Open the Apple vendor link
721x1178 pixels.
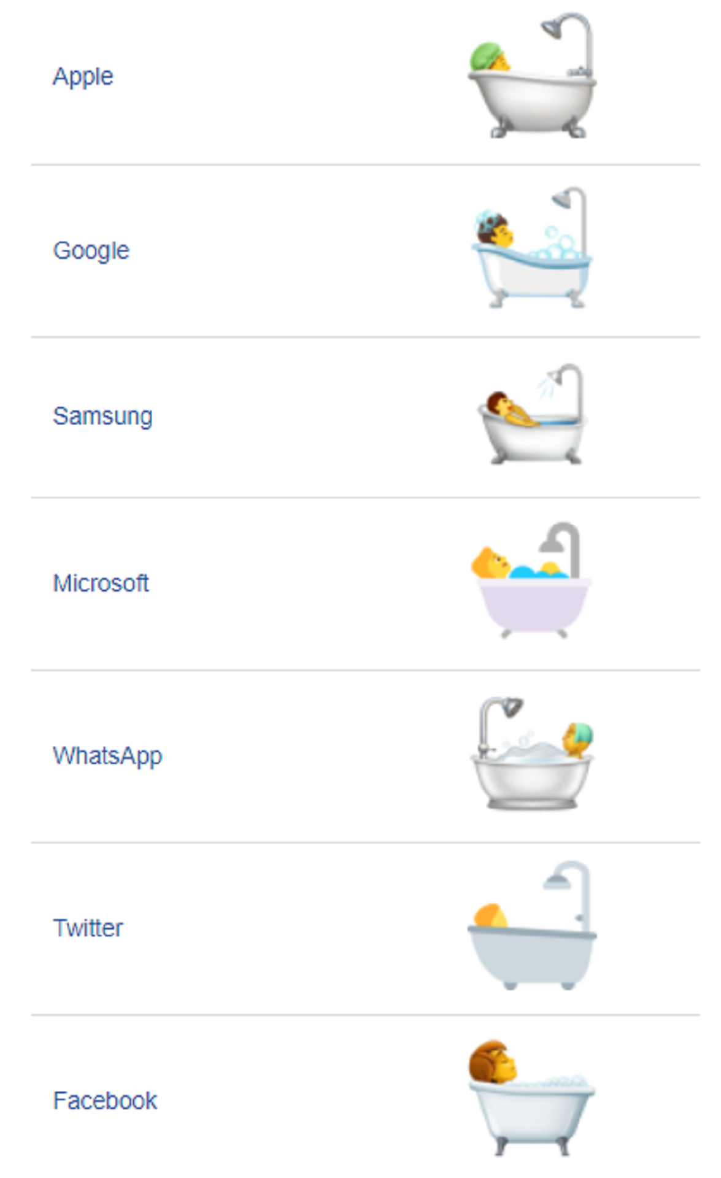click(83, 77)
